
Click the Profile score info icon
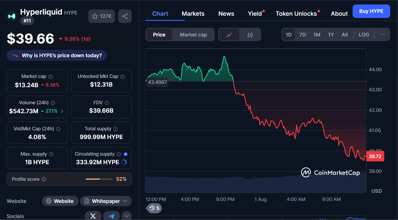coord(44,179)
